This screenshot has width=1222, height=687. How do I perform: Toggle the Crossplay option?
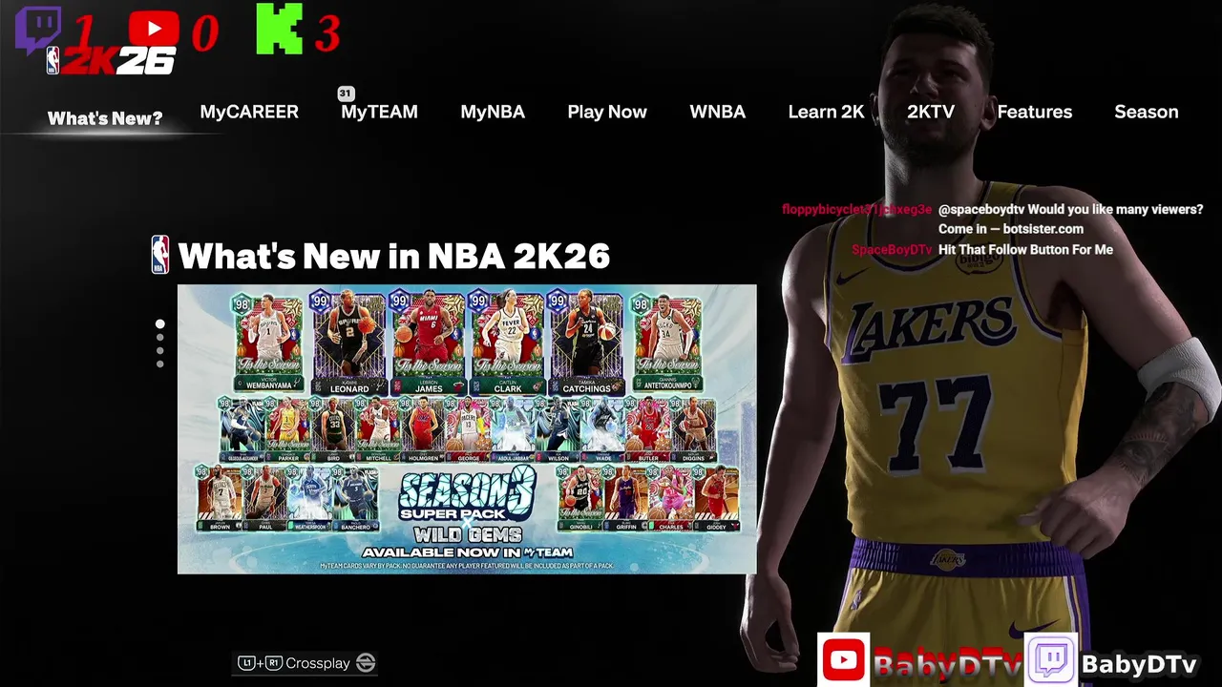click(305, 663)
